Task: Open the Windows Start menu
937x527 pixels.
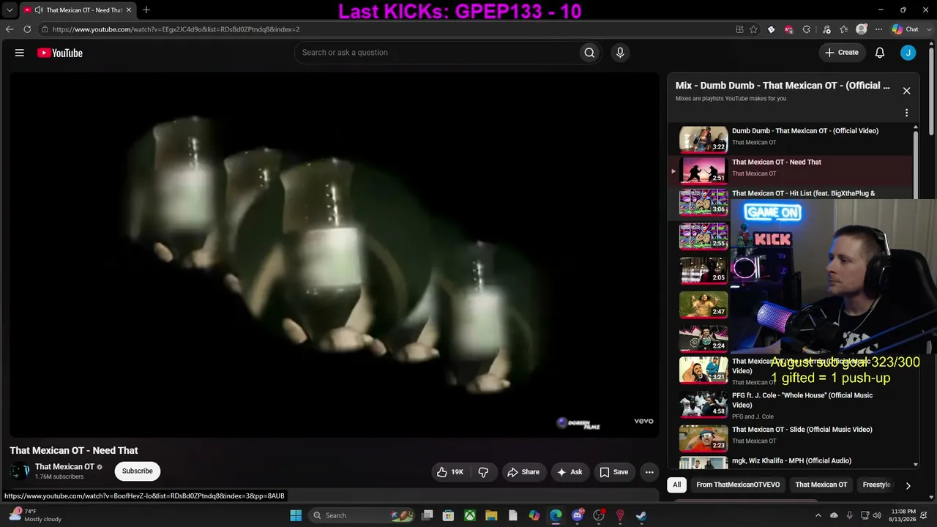Action: [296, 515]
